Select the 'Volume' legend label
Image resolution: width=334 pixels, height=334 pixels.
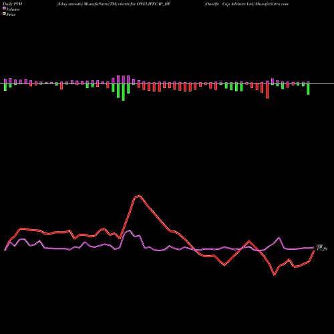(13, 9)
